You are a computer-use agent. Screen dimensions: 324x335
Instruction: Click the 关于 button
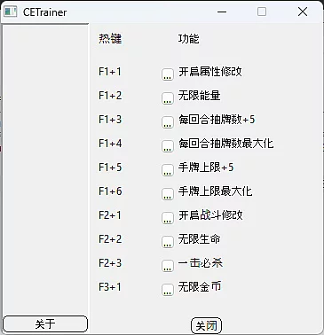coord(45,323)
